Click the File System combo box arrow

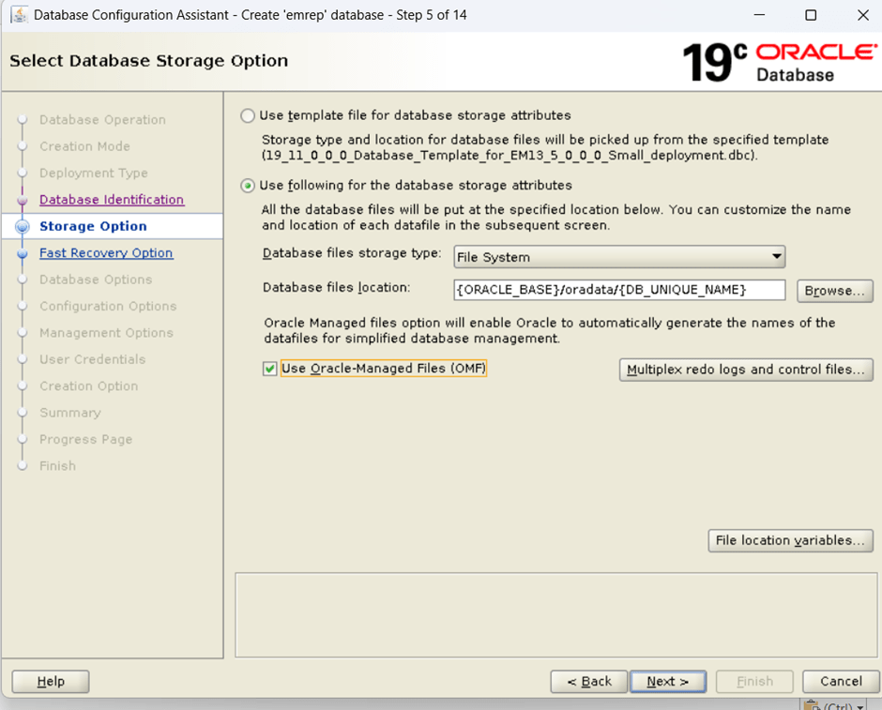point(776,257)
